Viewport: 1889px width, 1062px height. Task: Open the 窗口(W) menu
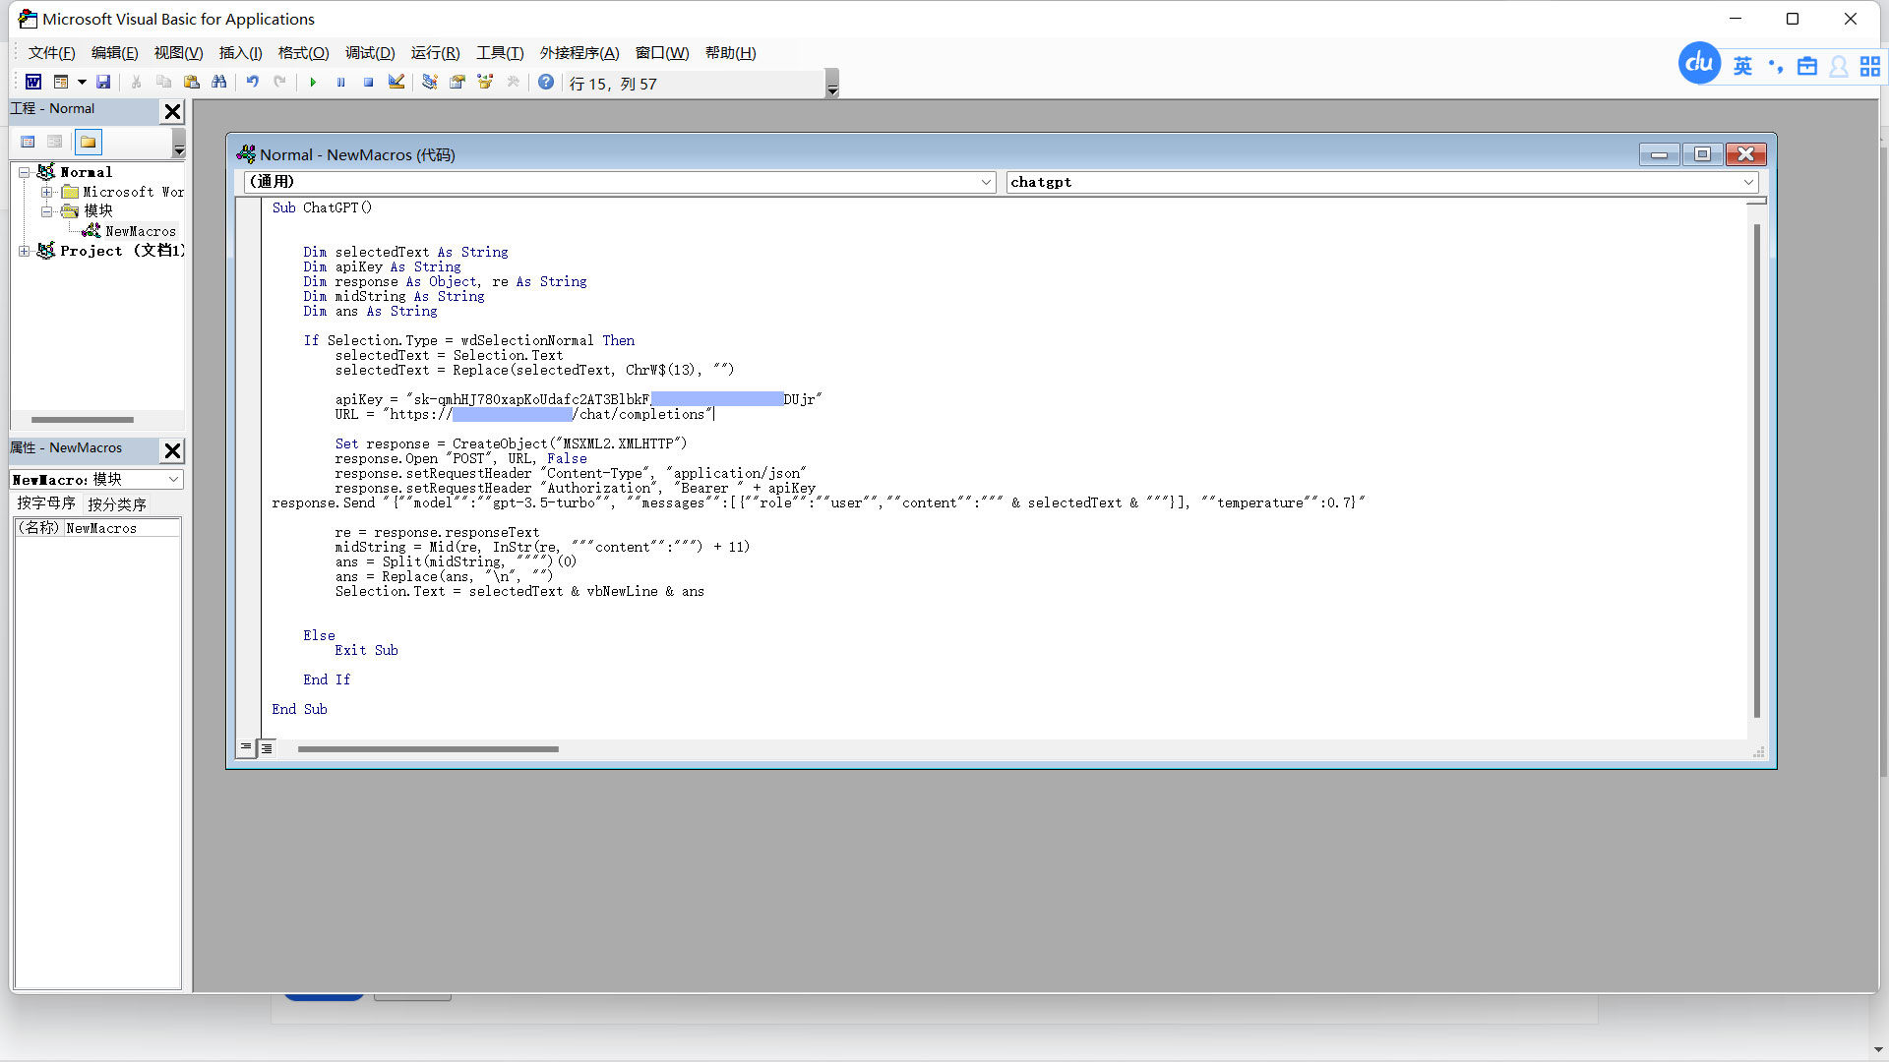[x=662, y=53]
